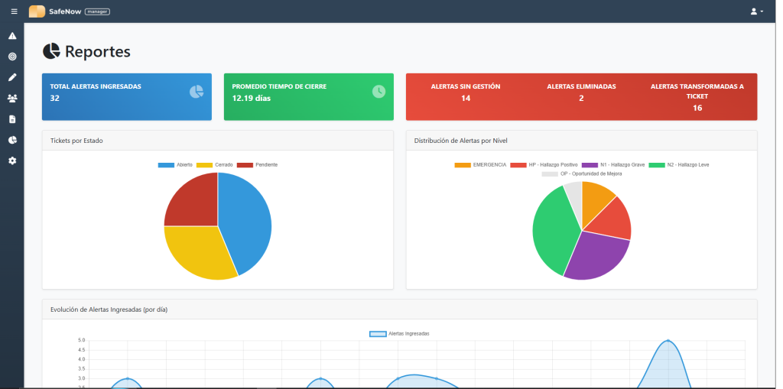Open the settings gear sidebar icon
The height and width of the screenshot is (389, 783).
tap(12, 160)
